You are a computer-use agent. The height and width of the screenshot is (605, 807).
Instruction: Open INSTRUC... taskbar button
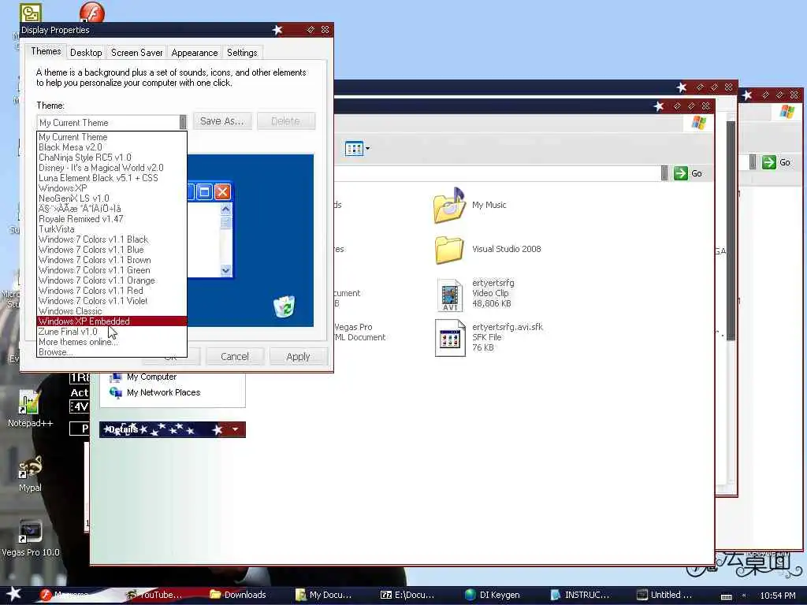click(579, 595)
